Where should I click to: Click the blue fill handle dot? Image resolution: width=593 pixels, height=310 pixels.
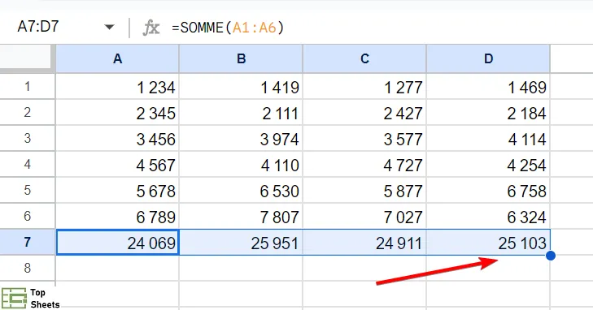[551, 256]
